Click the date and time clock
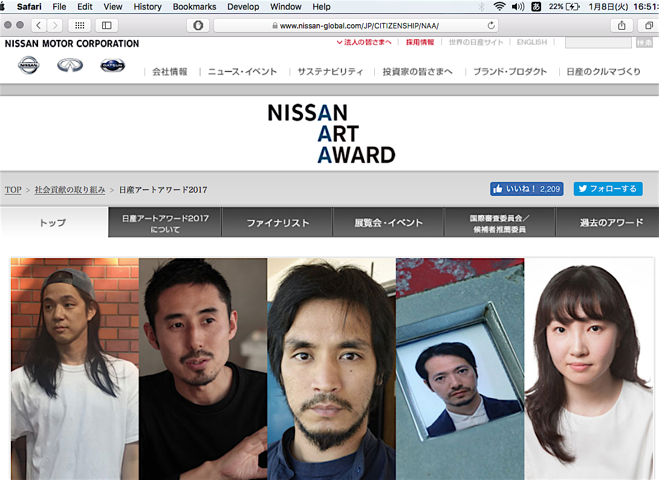The height and width of the screenshot is (480, 659). click(x=623, y=6)
